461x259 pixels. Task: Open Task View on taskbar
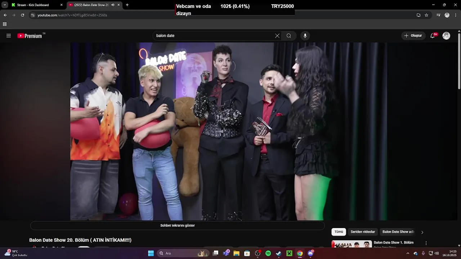click(x=215, y=253)
